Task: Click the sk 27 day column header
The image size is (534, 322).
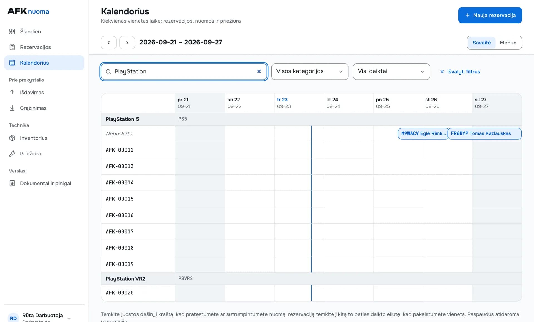Action: click(497, 103)
